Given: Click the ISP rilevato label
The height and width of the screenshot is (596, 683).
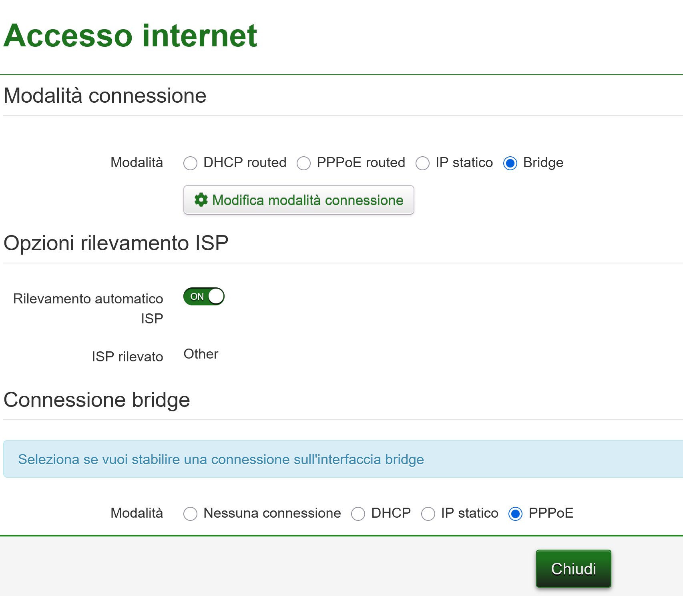Looking at the screenshot, I should 127,357.
